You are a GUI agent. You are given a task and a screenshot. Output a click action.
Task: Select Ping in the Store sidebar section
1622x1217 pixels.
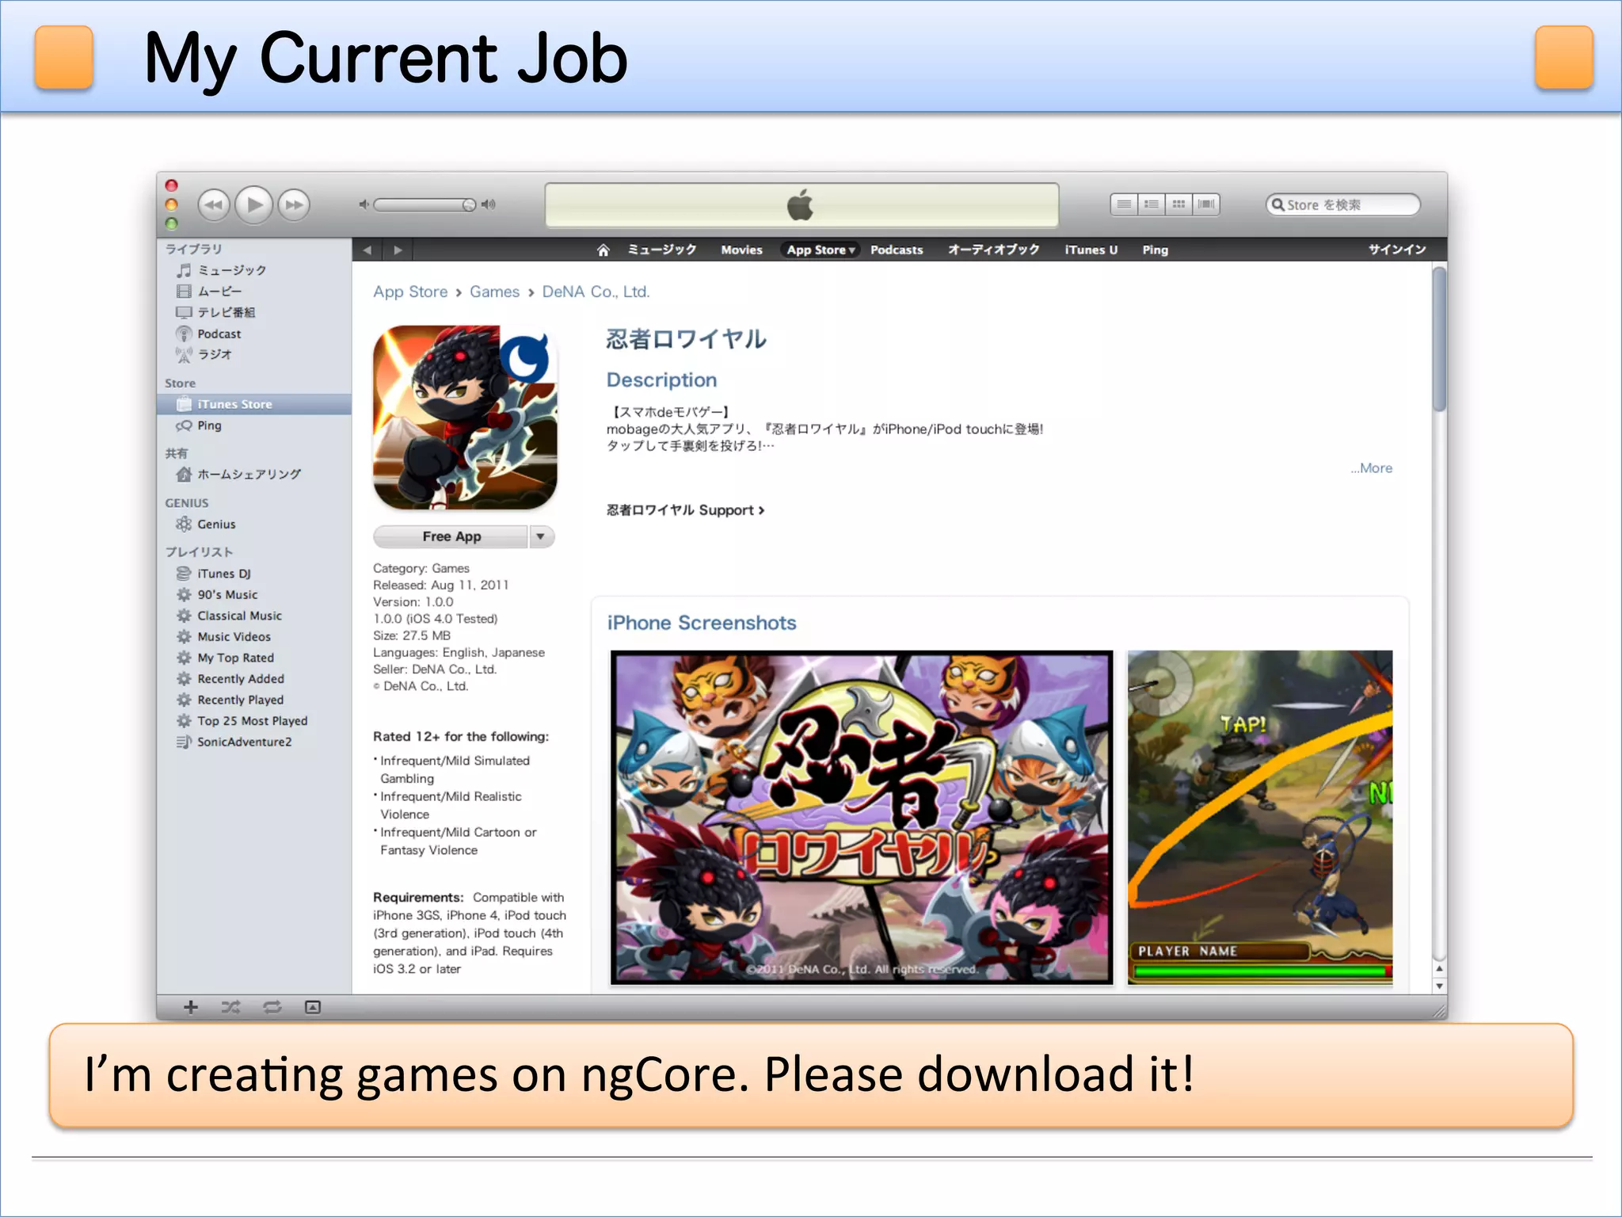253,425
